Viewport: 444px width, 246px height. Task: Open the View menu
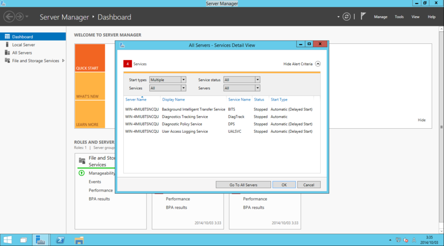tap(415, 17)
